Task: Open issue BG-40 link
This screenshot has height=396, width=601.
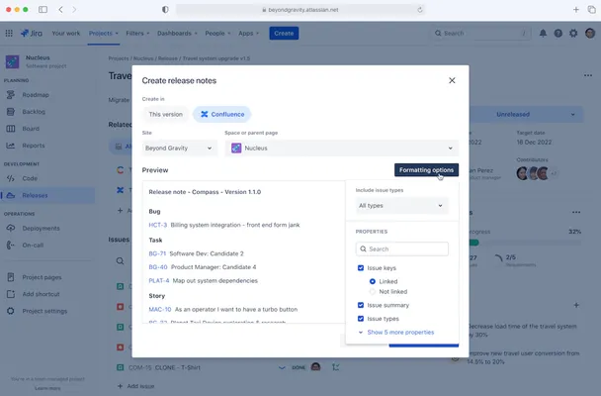Action: pyautogui.click(x=158, y=267)
